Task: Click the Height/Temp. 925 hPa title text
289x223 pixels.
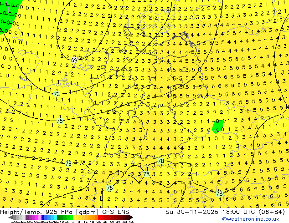Action: point(37,212)
